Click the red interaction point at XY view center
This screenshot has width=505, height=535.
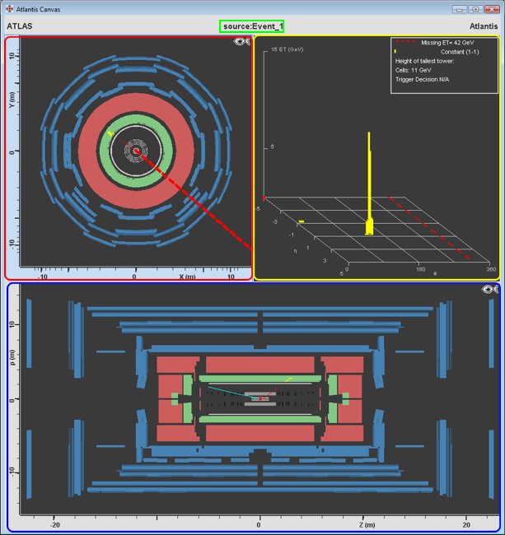(x=135, y=151)
